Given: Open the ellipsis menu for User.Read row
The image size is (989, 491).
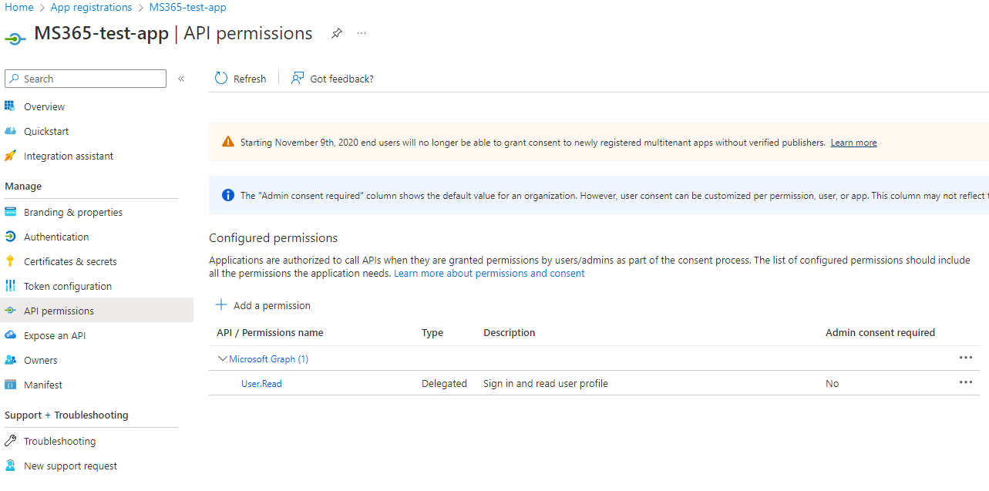Looking at the screenshot, I should coord(966,382).
